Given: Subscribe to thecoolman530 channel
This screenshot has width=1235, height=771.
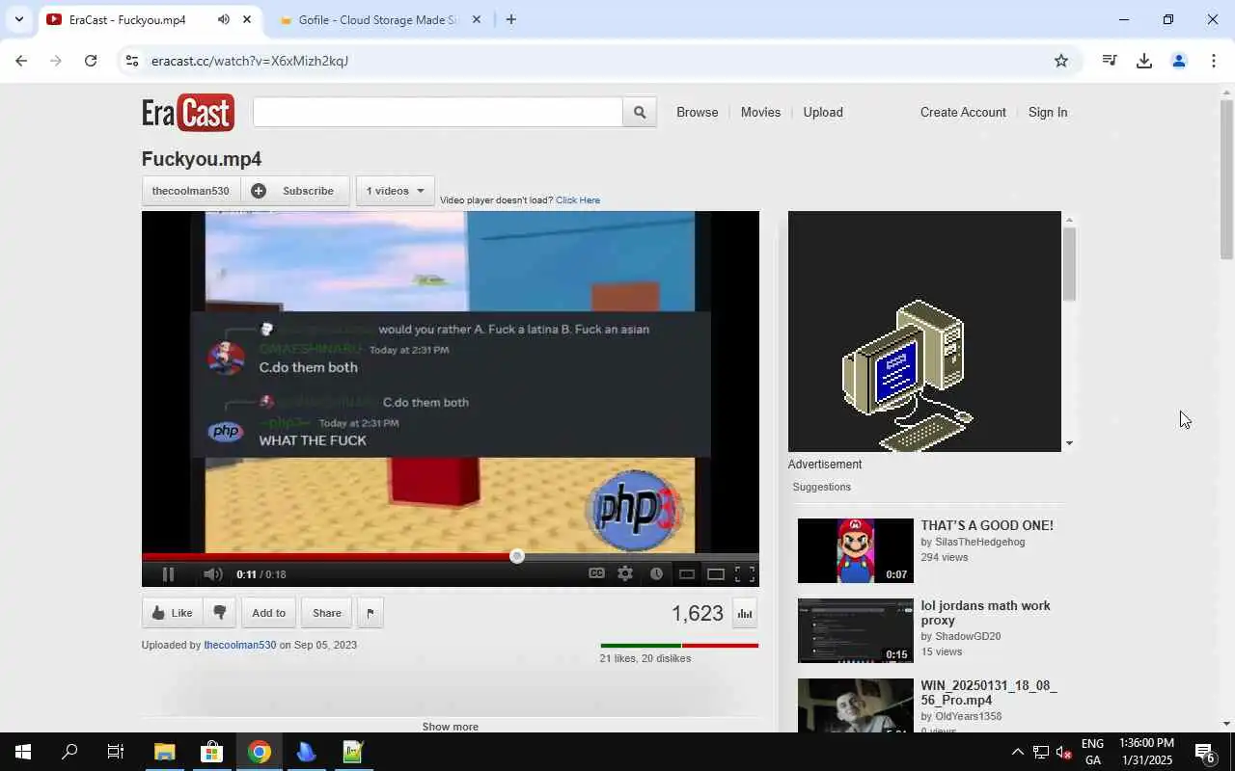Looking at the screenshot, I should 293,191.
